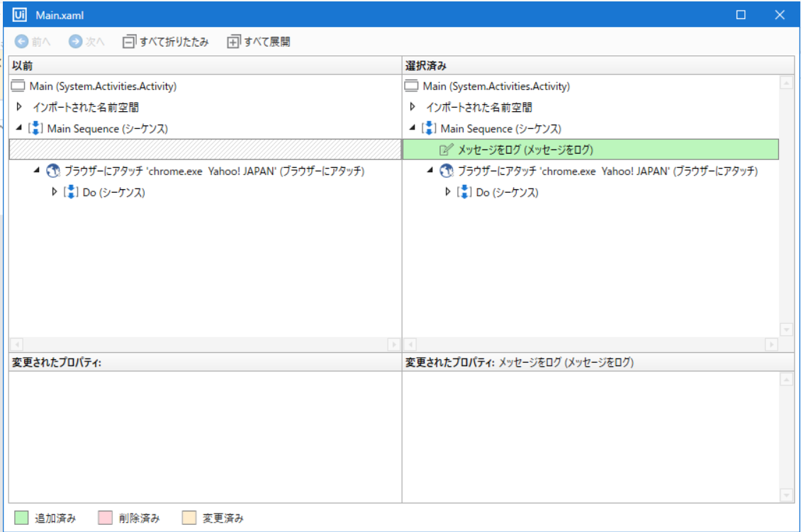Collapse ブラウザーにアタッチ node in 以前 pane

pos(37,170)
